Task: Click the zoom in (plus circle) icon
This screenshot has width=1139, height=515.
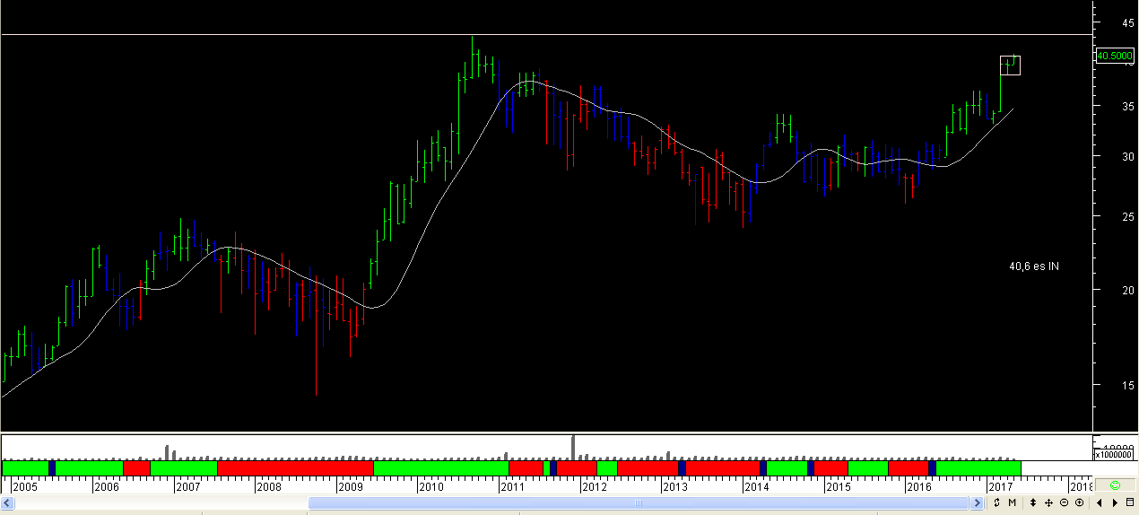Action: (x=1079, y=502)
